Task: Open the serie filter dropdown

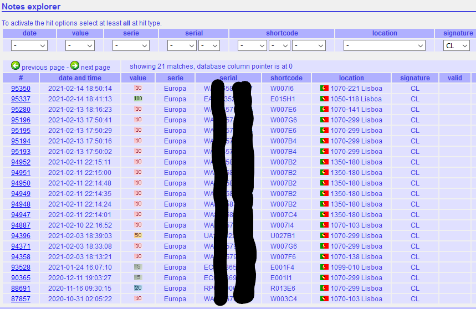Action: [x=131, y=46]
